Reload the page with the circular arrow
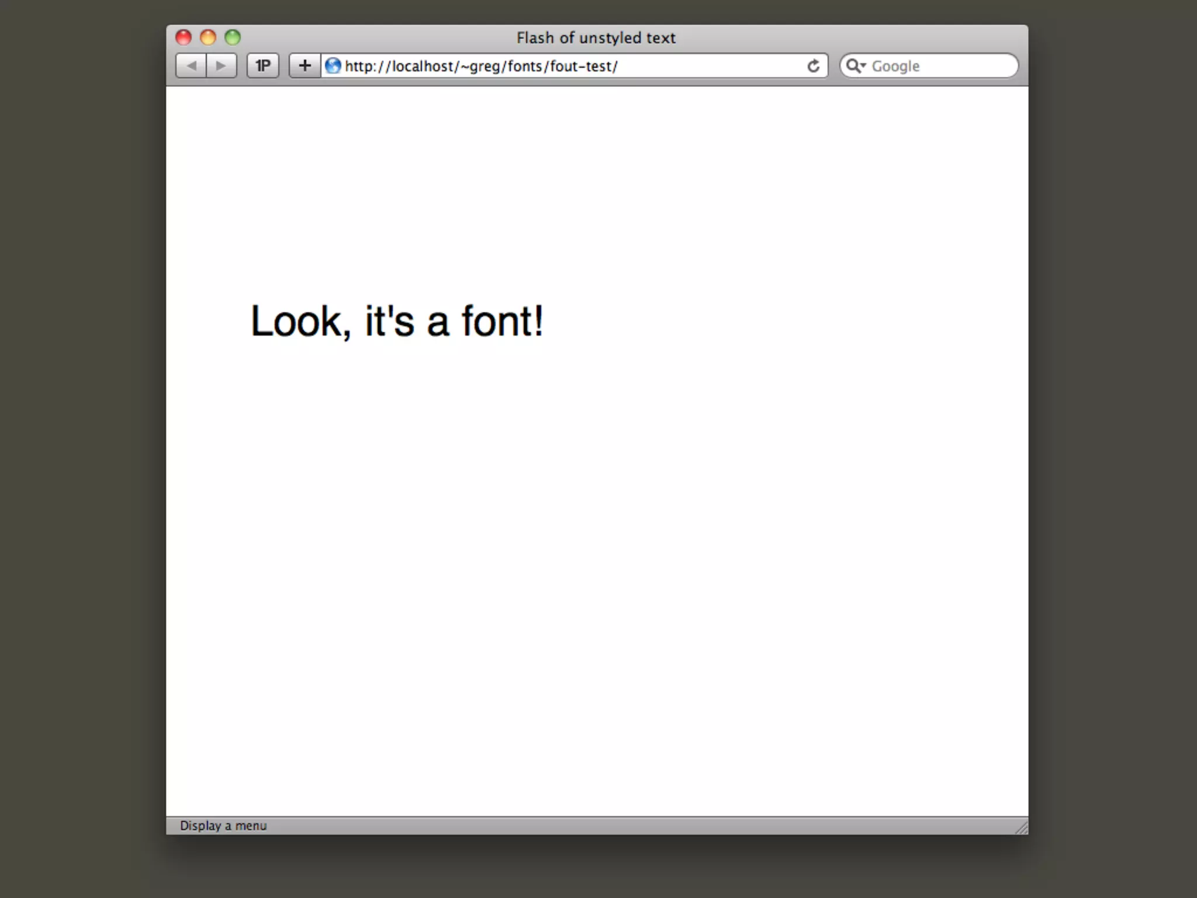The image size is (1197, 898). click(x=813, y=66)
